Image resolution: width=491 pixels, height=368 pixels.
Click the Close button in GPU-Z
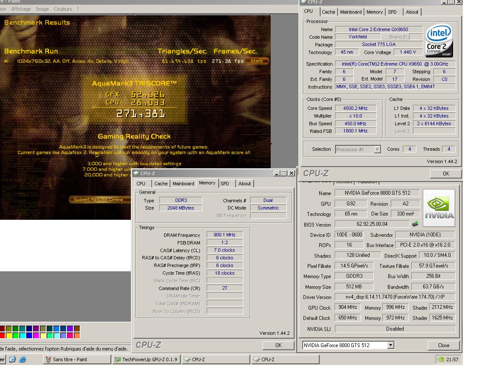point(443,345)
